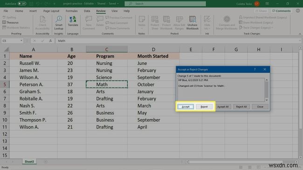Viewport: 303px width, 170px height.
Task: Open the Sheet3 tab
Action: click(29, 162)
